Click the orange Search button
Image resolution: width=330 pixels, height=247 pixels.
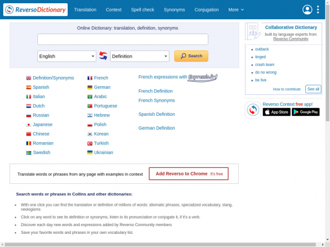tap(191, 56)
